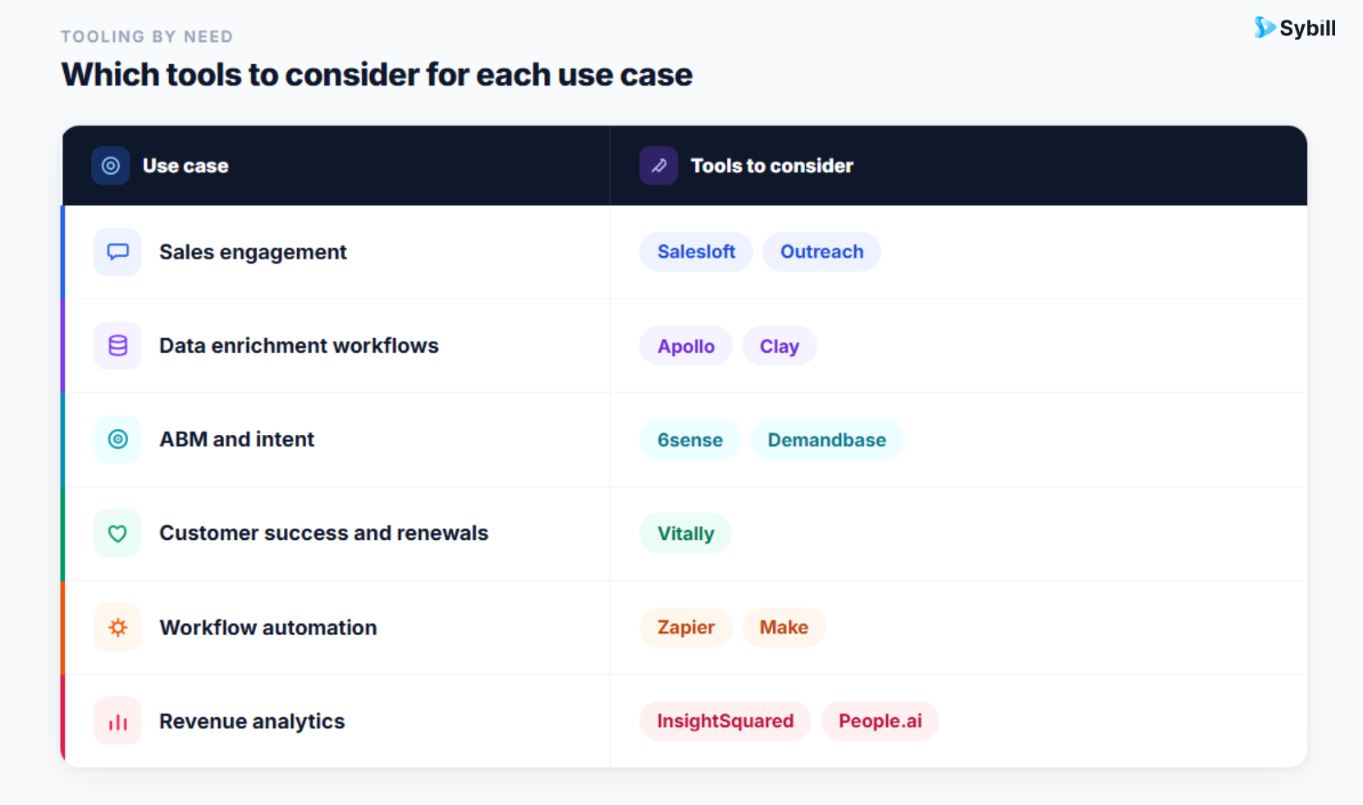Click the Revenue analytics label
Image resolution: width=1363 pixels, height=805 pixels.
point(252,721)
